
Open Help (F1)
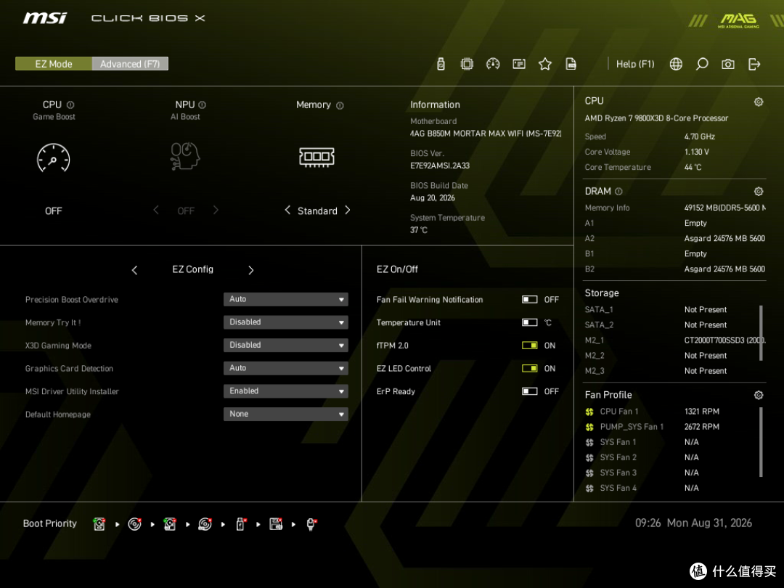pyautogui.click(x=635, y=64)
